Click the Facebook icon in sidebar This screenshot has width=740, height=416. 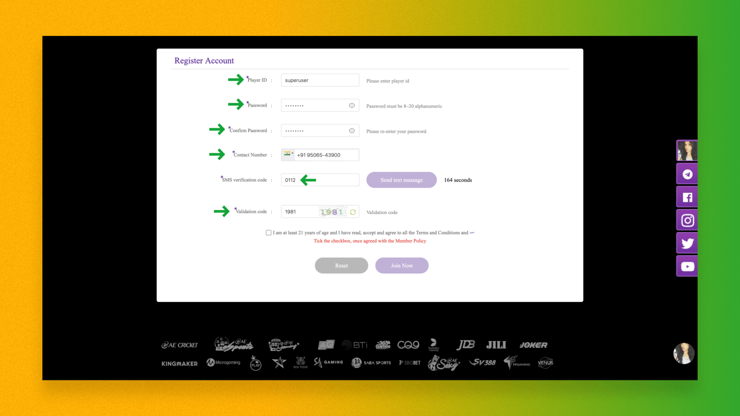coord(687,197)
